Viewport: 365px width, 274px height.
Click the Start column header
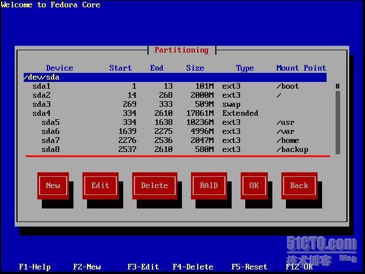click(120, 68)
